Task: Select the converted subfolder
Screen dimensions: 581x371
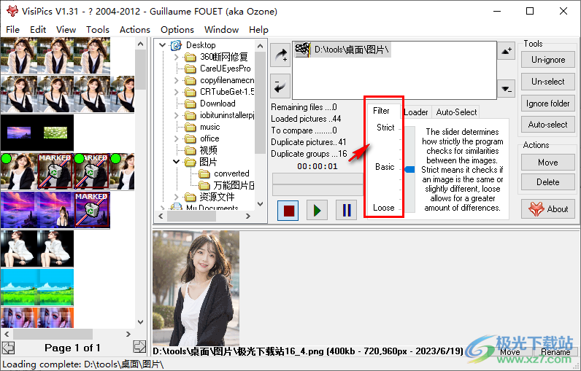Action: (231, 173)
